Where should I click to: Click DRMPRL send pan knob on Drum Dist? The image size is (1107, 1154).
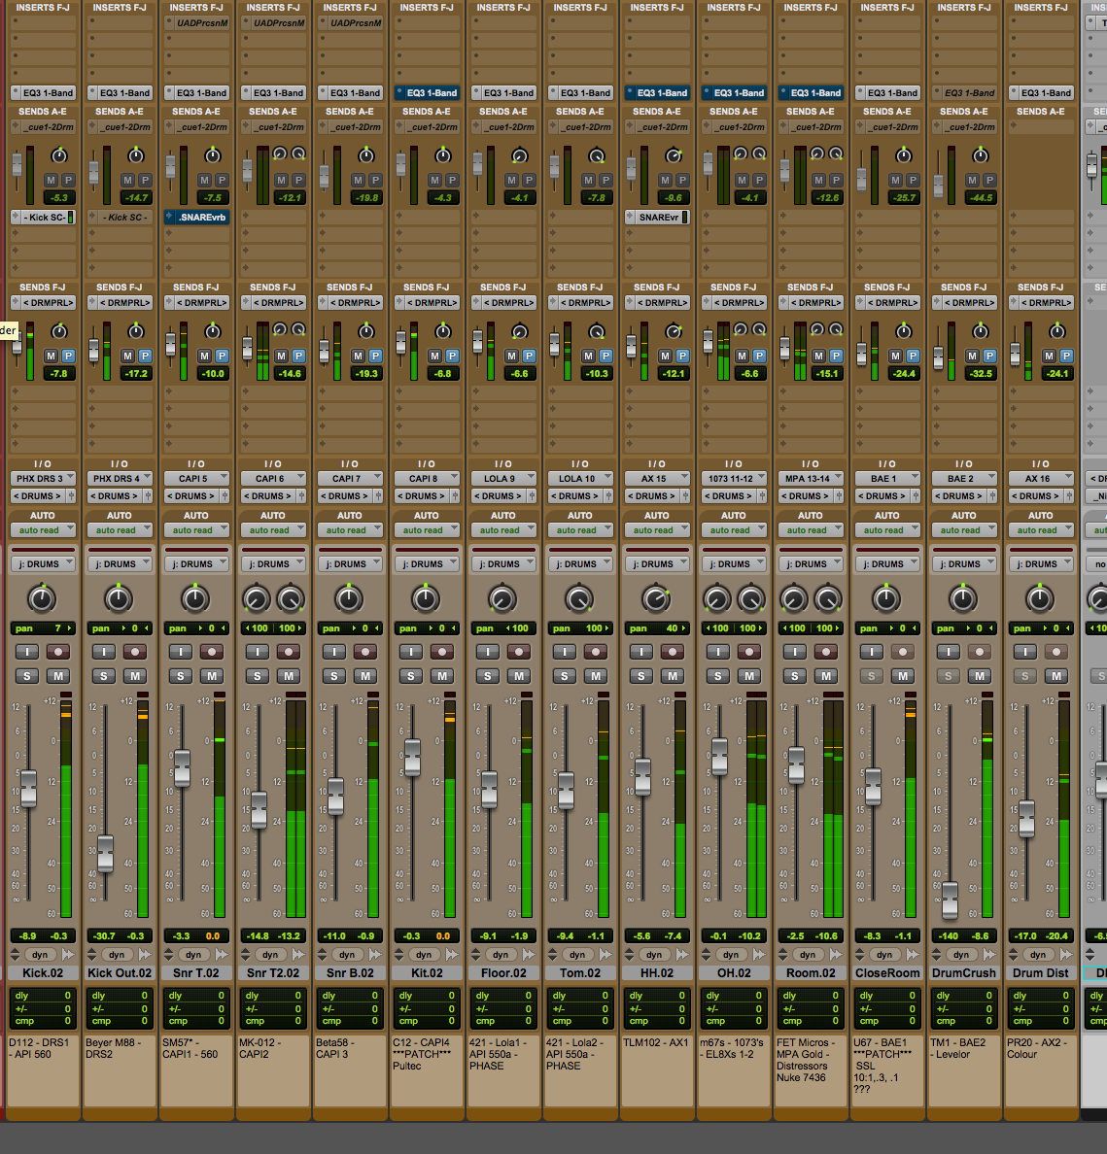tap(1057, 331)
